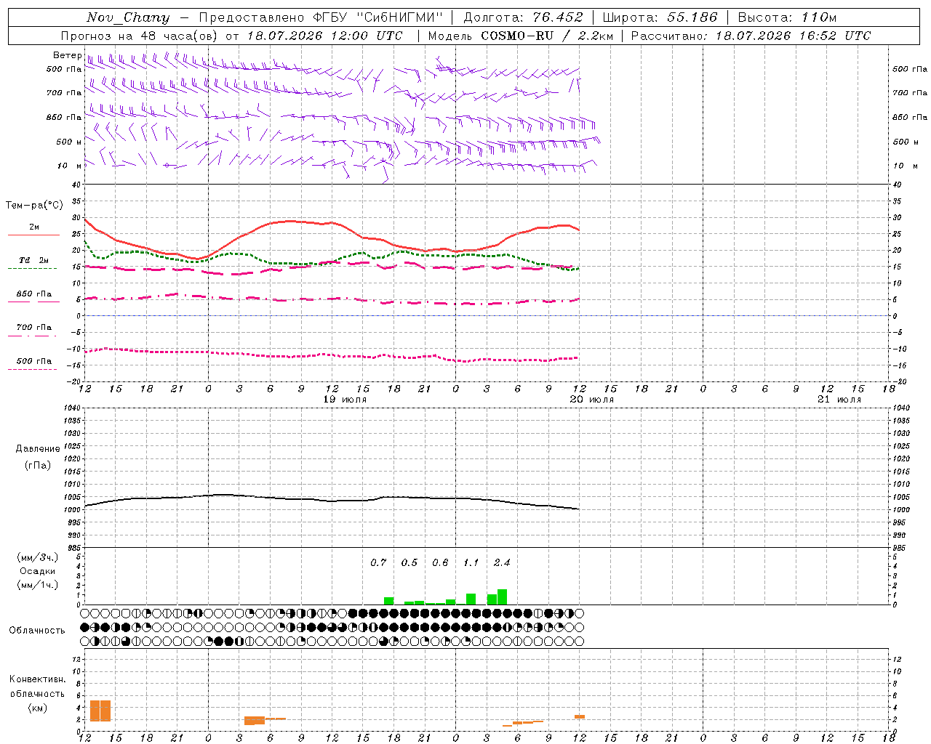
Task: Click the 500 гПа temperature legend
Action: tap(33, 365)
